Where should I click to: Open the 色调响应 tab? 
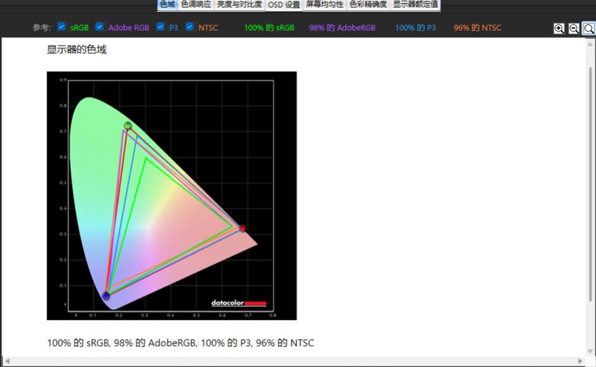point(196,4)
